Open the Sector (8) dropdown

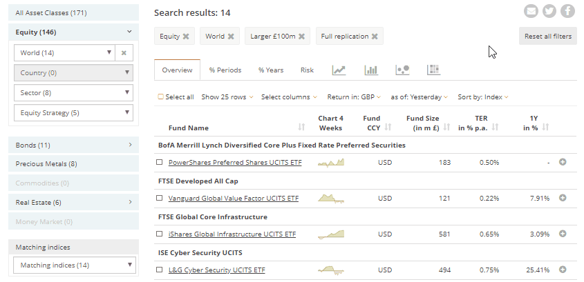click(73, 92)
